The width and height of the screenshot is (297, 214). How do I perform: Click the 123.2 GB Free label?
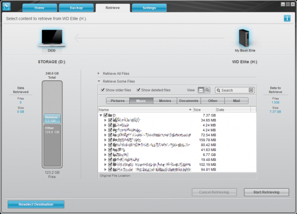click(x=52, y=174)
